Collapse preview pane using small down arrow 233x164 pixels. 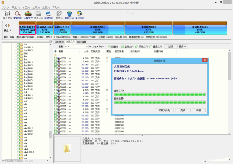point(142,135)
